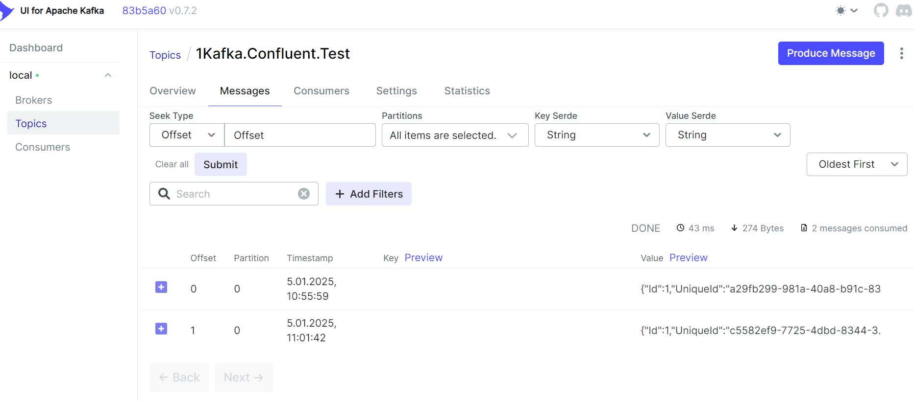
Task: Click the magnifier search icon
Action: coord(164,194)
